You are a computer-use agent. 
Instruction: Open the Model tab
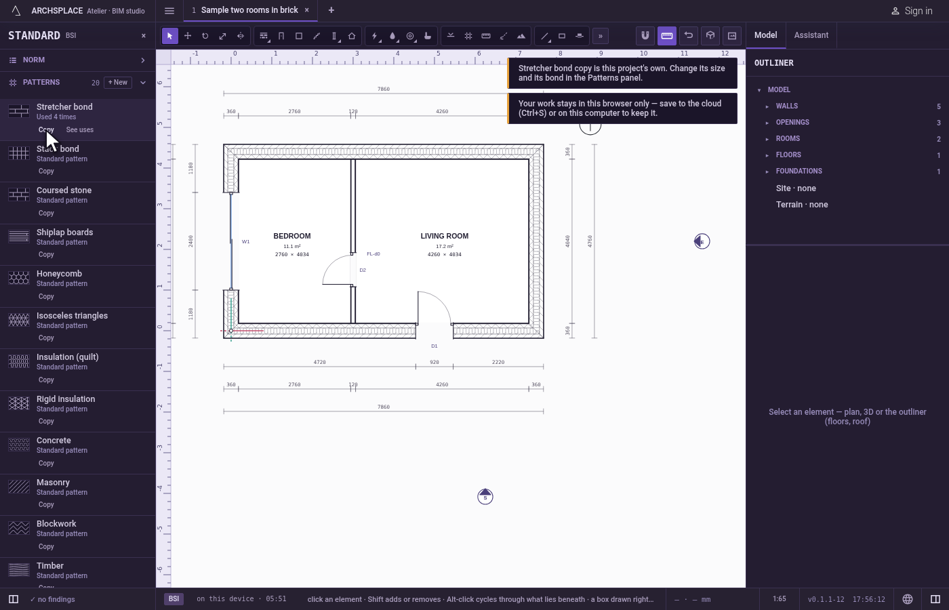point(766,35)
